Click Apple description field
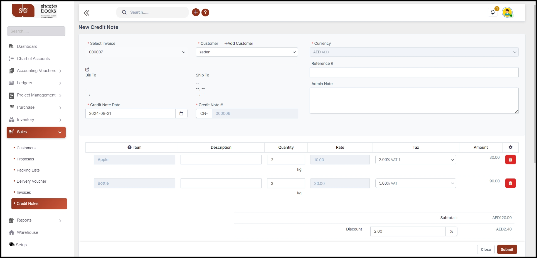 coord(221,160)
